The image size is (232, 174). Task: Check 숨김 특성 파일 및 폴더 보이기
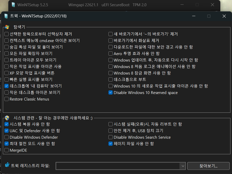click(x=7, y=47)
